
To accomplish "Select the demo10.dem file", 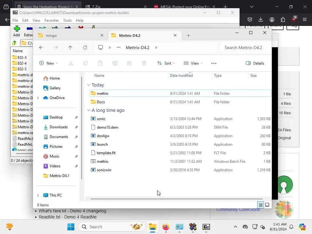I will pos(180,127).
